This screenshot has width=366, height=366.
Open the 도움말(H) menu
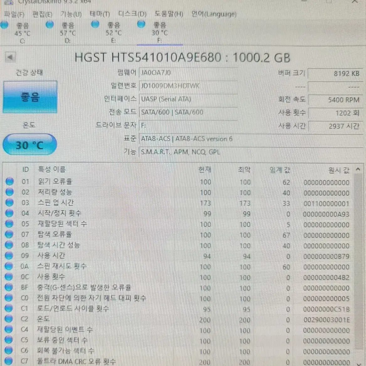click(x=168, y=14)
